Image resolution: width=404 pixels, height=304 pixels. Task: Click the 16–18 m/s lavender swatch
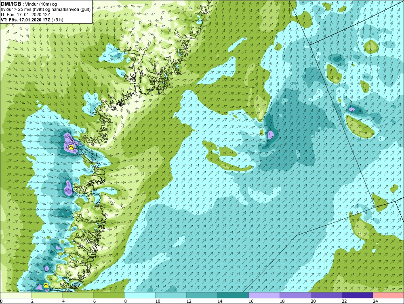point(264,295)
